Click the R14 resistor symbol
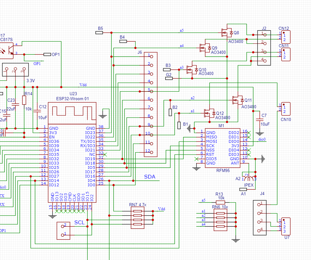311x260 pixels. (24, 100)
